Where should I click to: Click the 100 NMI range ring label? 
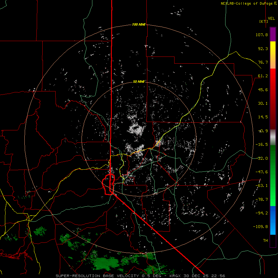139,24
